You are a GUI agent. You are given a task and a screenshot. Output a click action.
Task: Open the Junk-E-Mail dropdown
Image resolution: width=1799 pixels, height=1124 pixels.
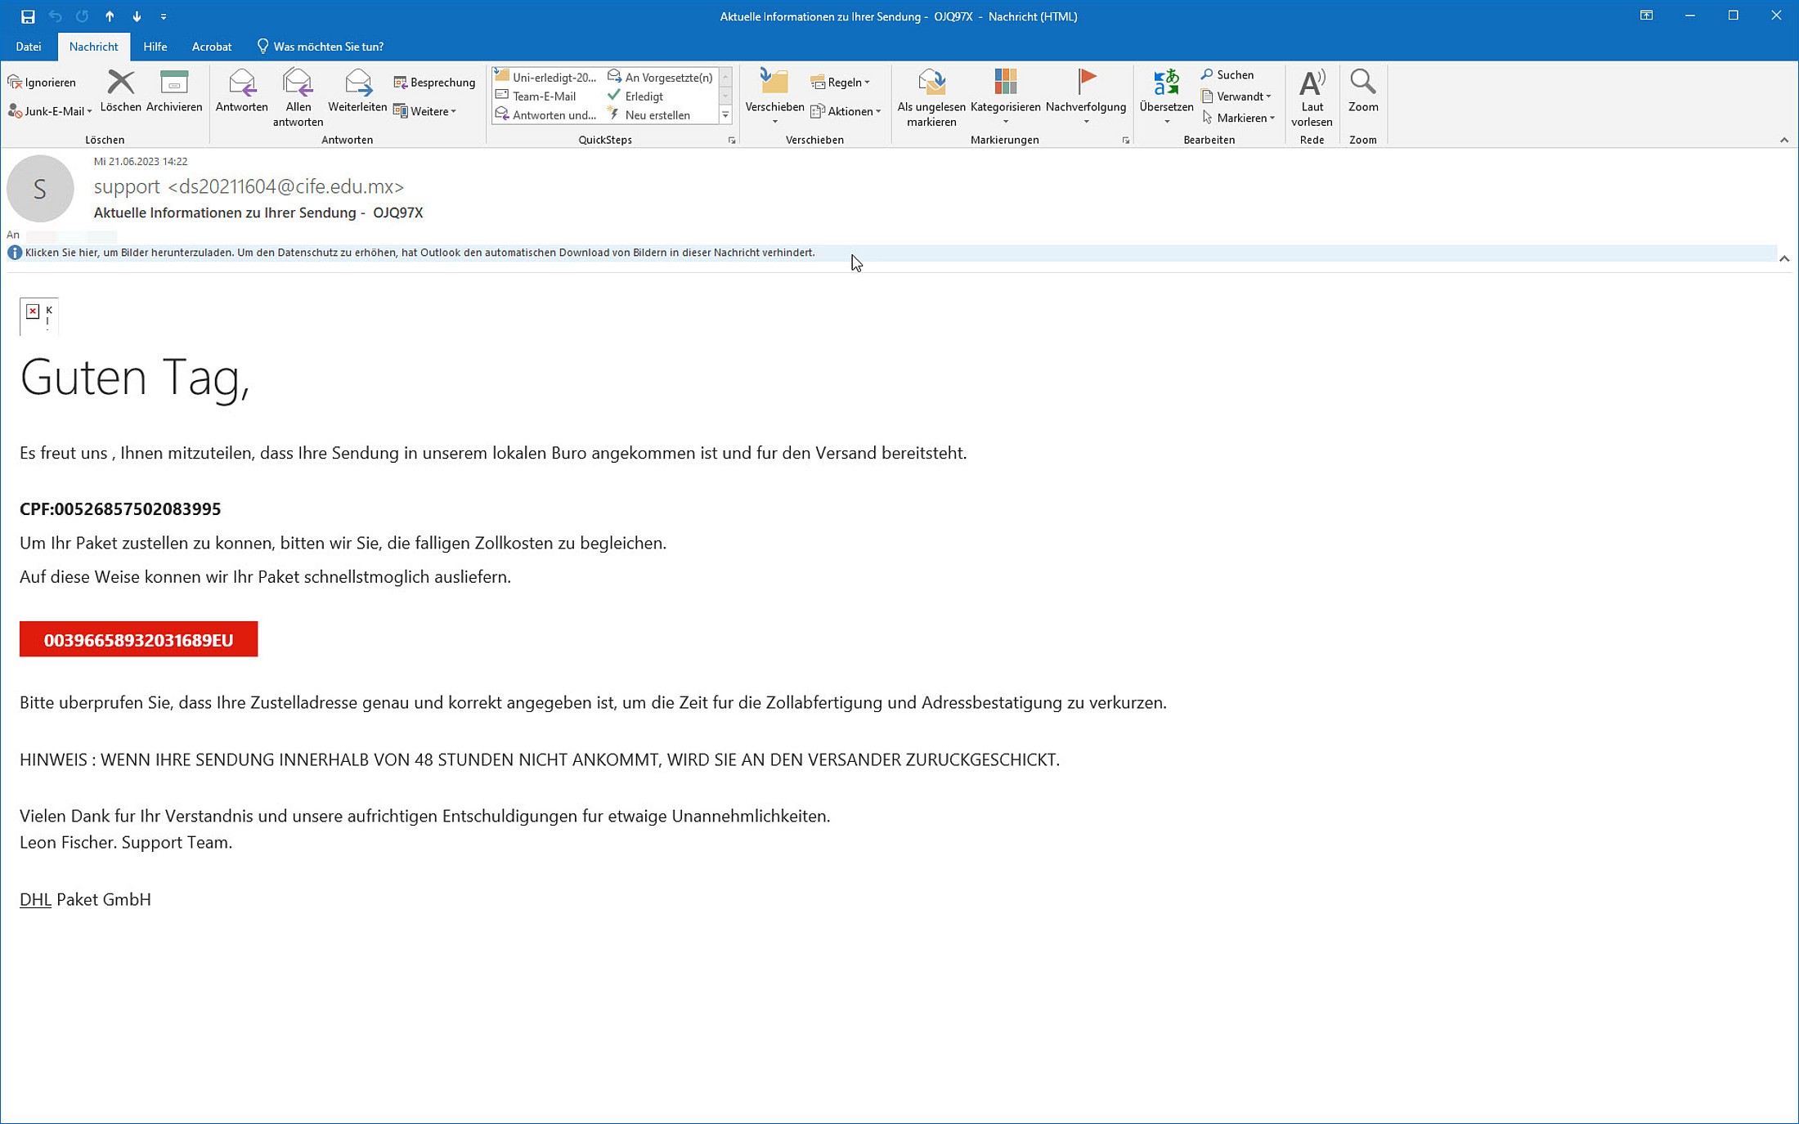point(56,111)
